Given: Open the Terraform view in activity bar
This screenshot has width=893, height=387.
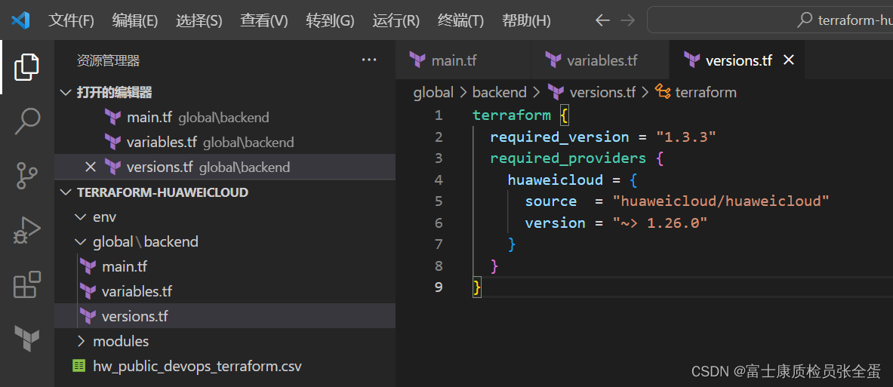Looking at the screenshot, I should (x=26, y=338).
